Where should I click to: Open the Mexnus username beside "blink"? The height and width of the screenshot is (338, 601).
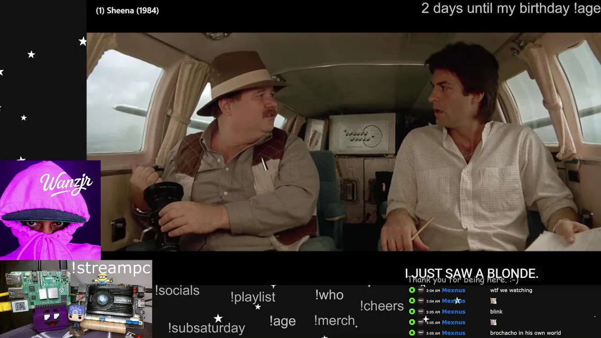(x=454, y=312)
